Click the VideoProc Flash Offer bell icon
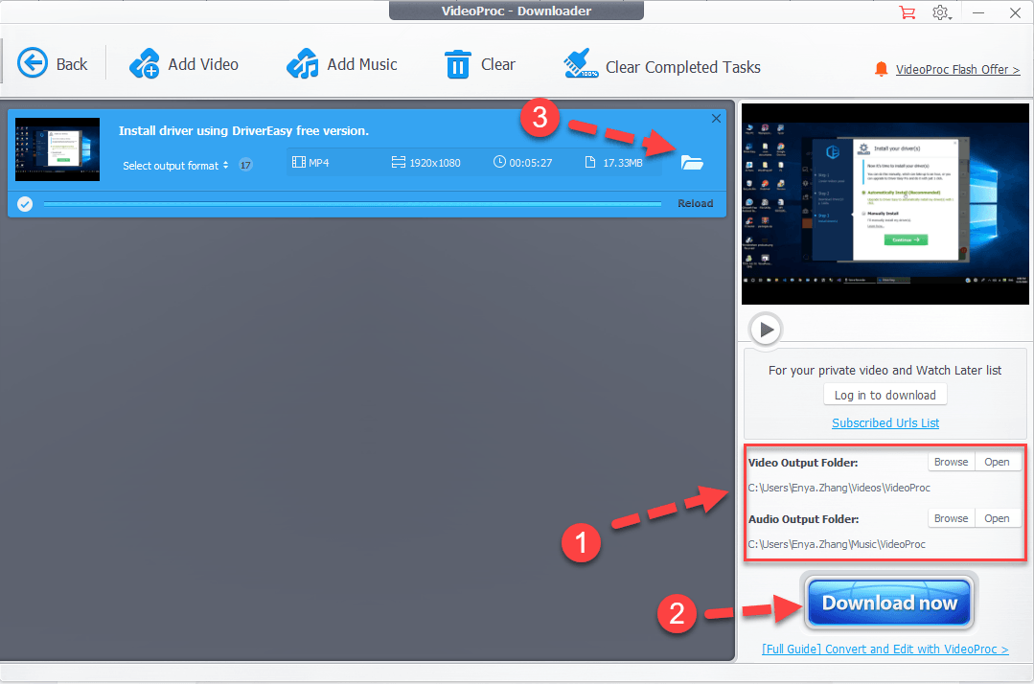This screenshot has height=684, width=1034. [881, 70]
